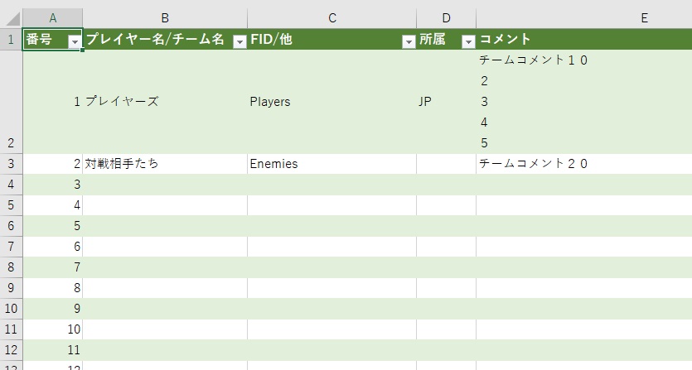
Task: Select row 3 header
Action: (11, 164)
